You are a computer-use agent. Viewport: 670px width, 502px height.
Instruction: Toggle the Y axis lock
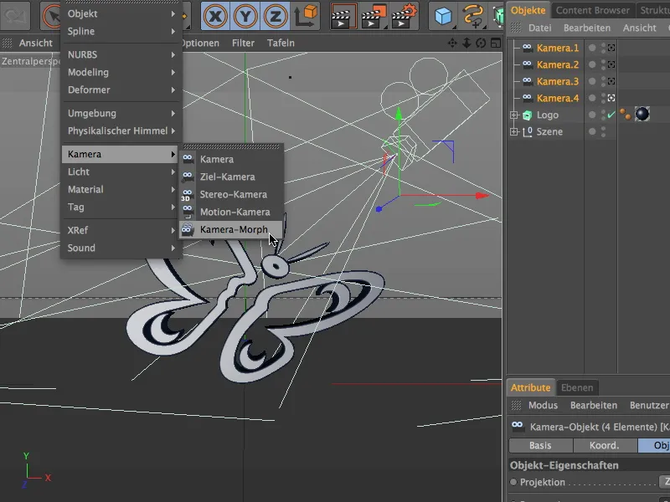tap(245, 17)
